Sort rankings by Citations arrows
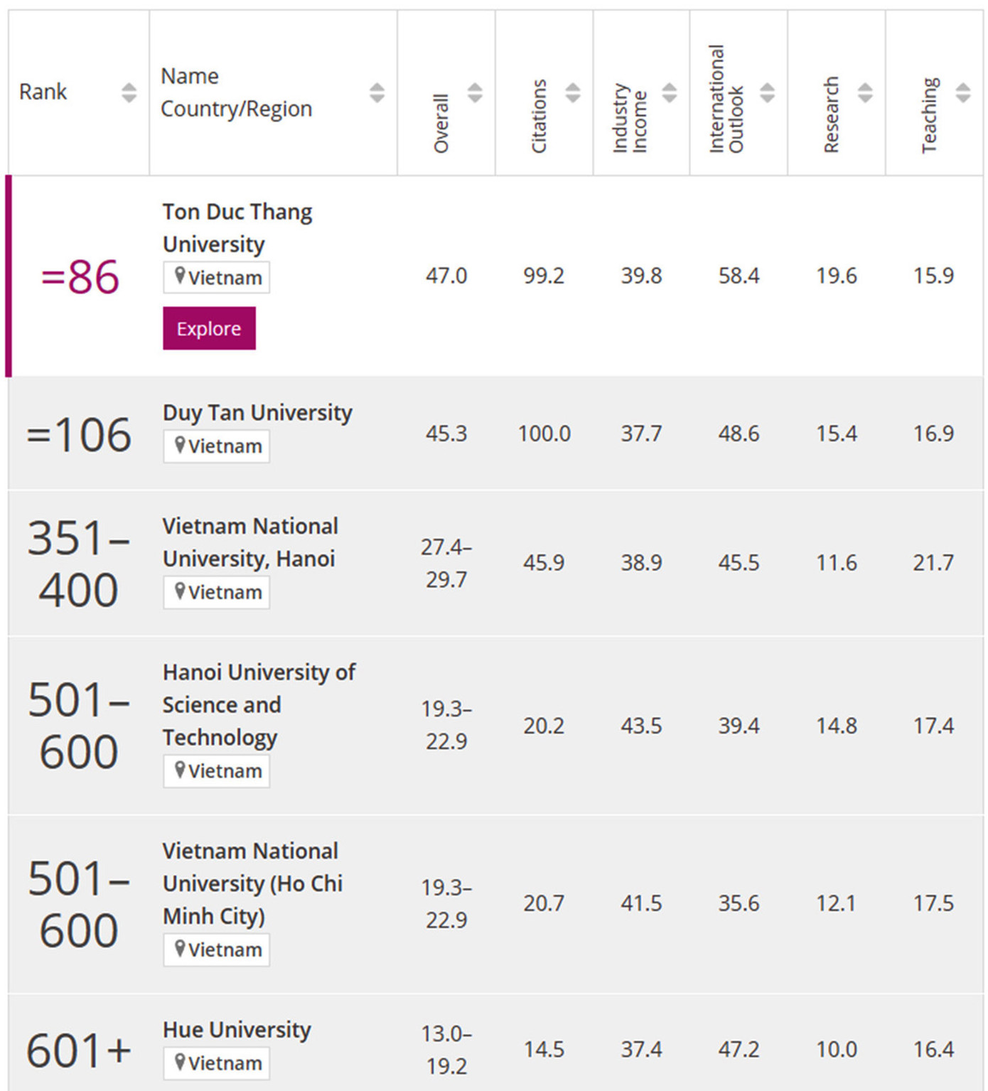Screen dimensions: 988x1091 coord(572,92)
